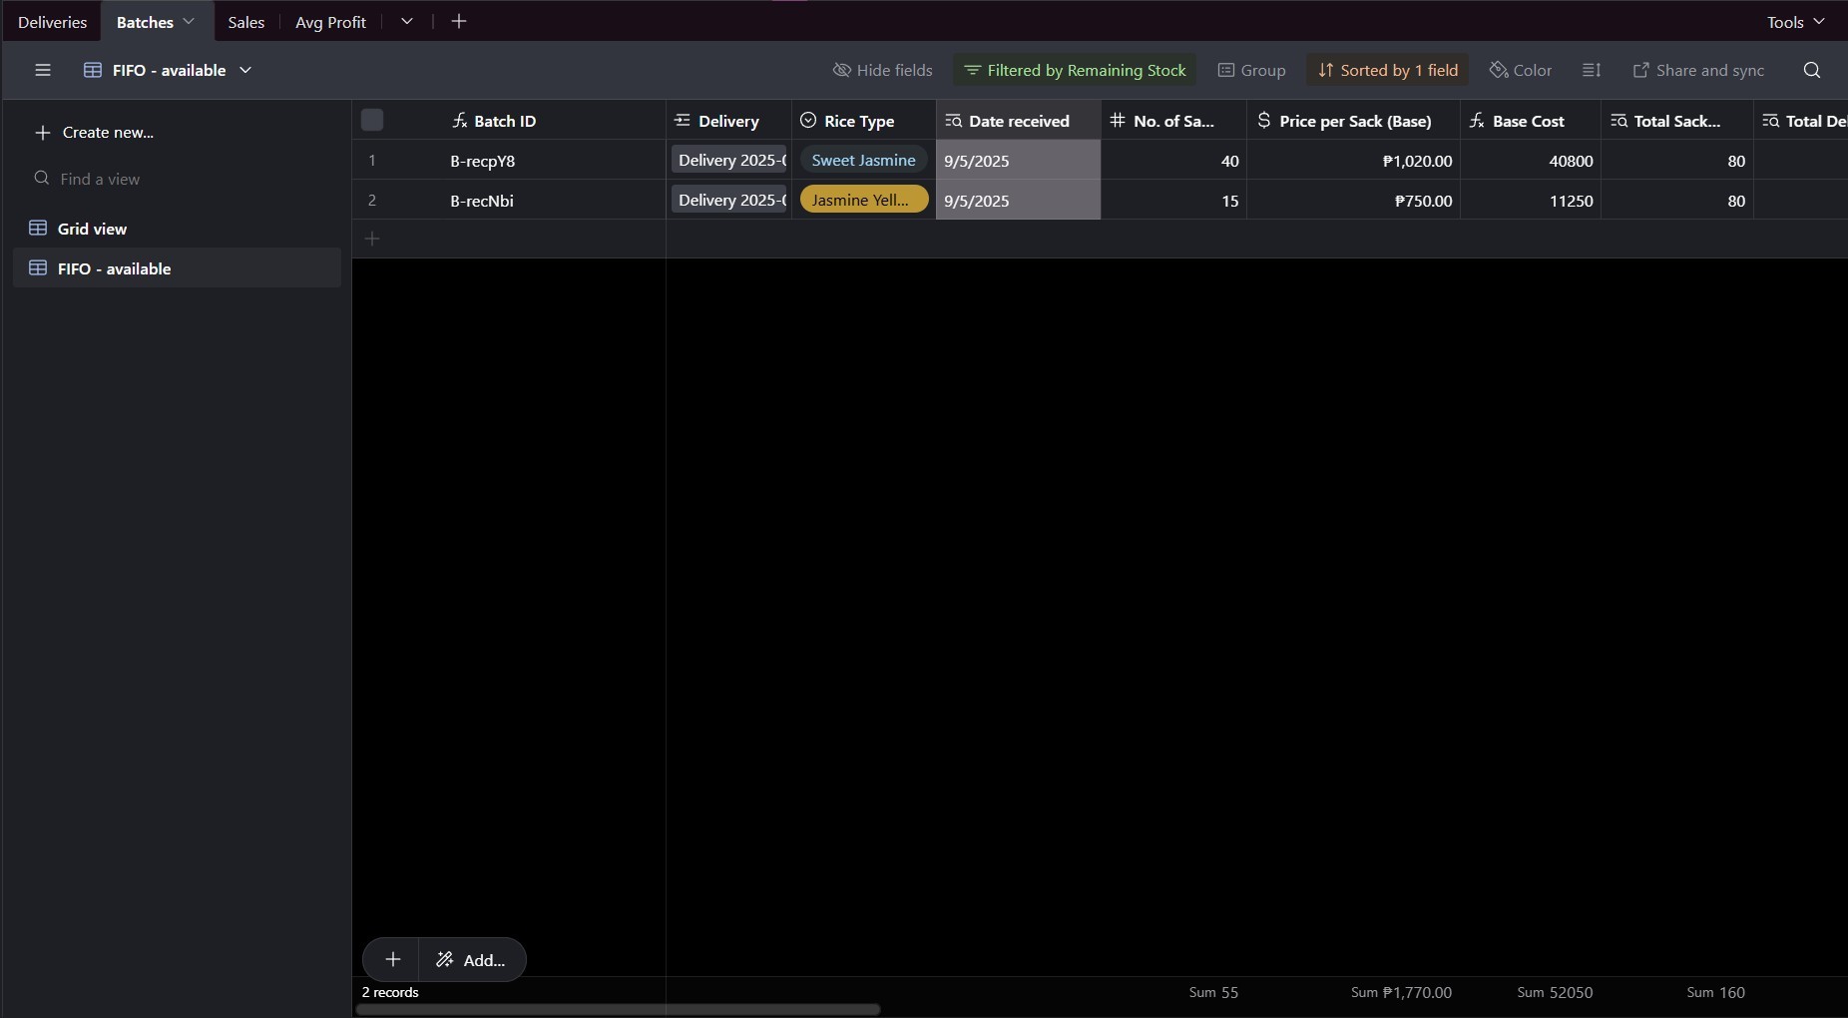The width and height of the screenshot is (1848, 1018).
Task: Select the ₱1,020.00 price cell
Action: (x=1353, y=160)
